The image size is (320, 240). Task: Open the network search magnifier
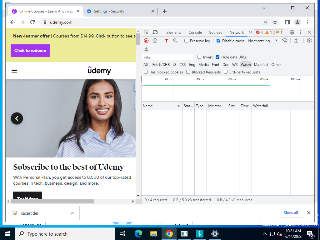coord(175,41)
